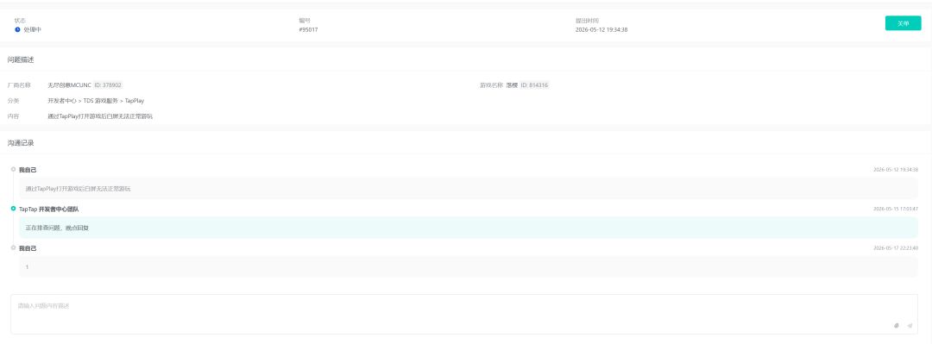Click the timestamp 2026-05-17 22:23:40
The image size is (932, 344).
(x=896, y=248)
